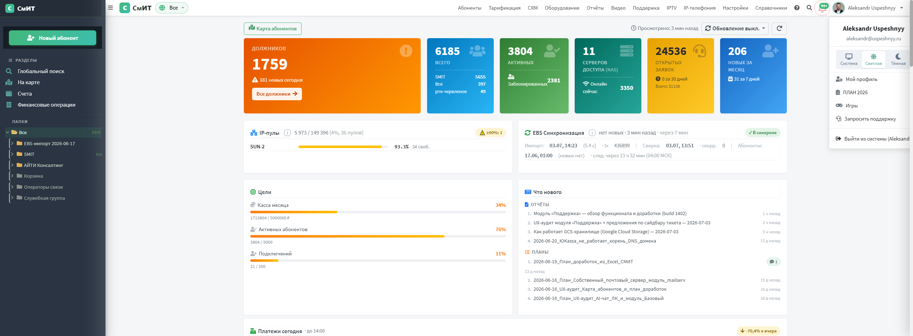Viewport: 913px width, 336px height.
Task: Click the Все должники button
Action: (277, 94)
